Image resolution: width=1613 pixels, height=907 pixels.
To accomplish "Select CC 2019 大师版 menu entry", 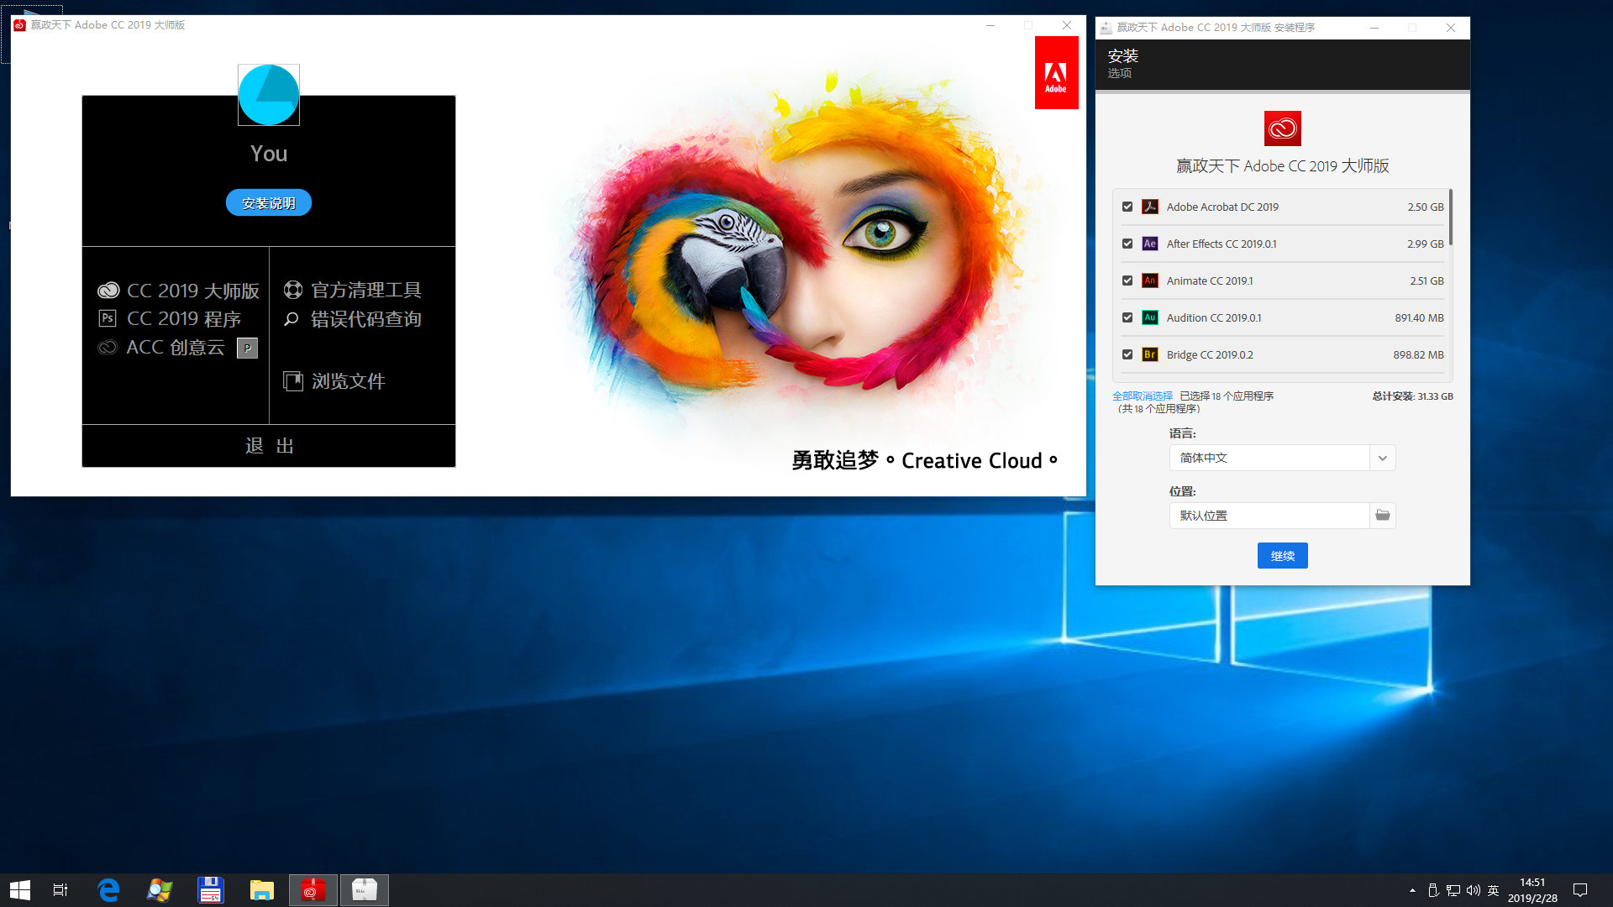I will [193, 291].
